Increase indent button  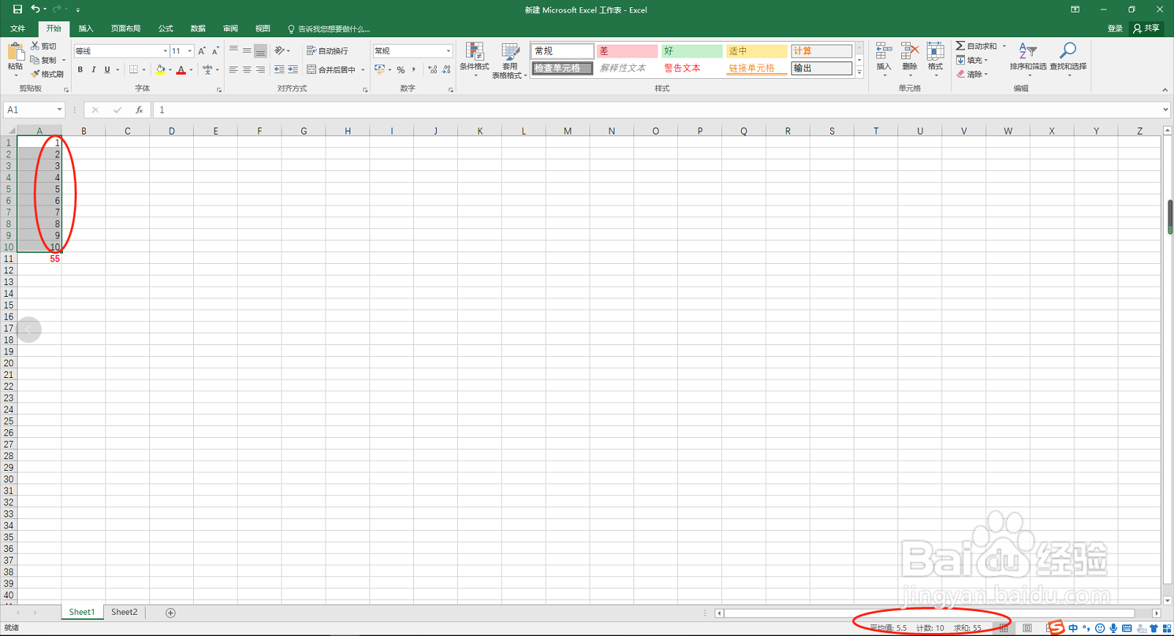click(293, 69)
